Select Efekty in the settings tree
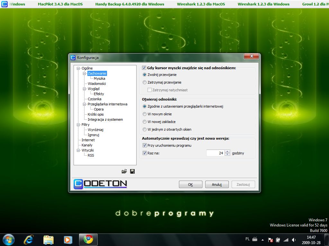This screenshot has width=329, height=246. pos(99,94)
